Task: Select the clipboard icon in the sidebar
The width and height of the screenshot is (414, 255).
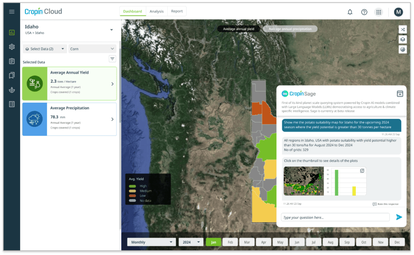Action: click(x=12, y=61)
